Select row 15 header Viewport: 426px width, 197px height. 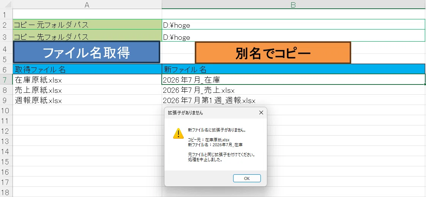6,162
